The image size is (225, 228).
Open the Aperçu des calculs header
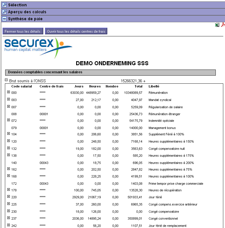coord(113,12)
